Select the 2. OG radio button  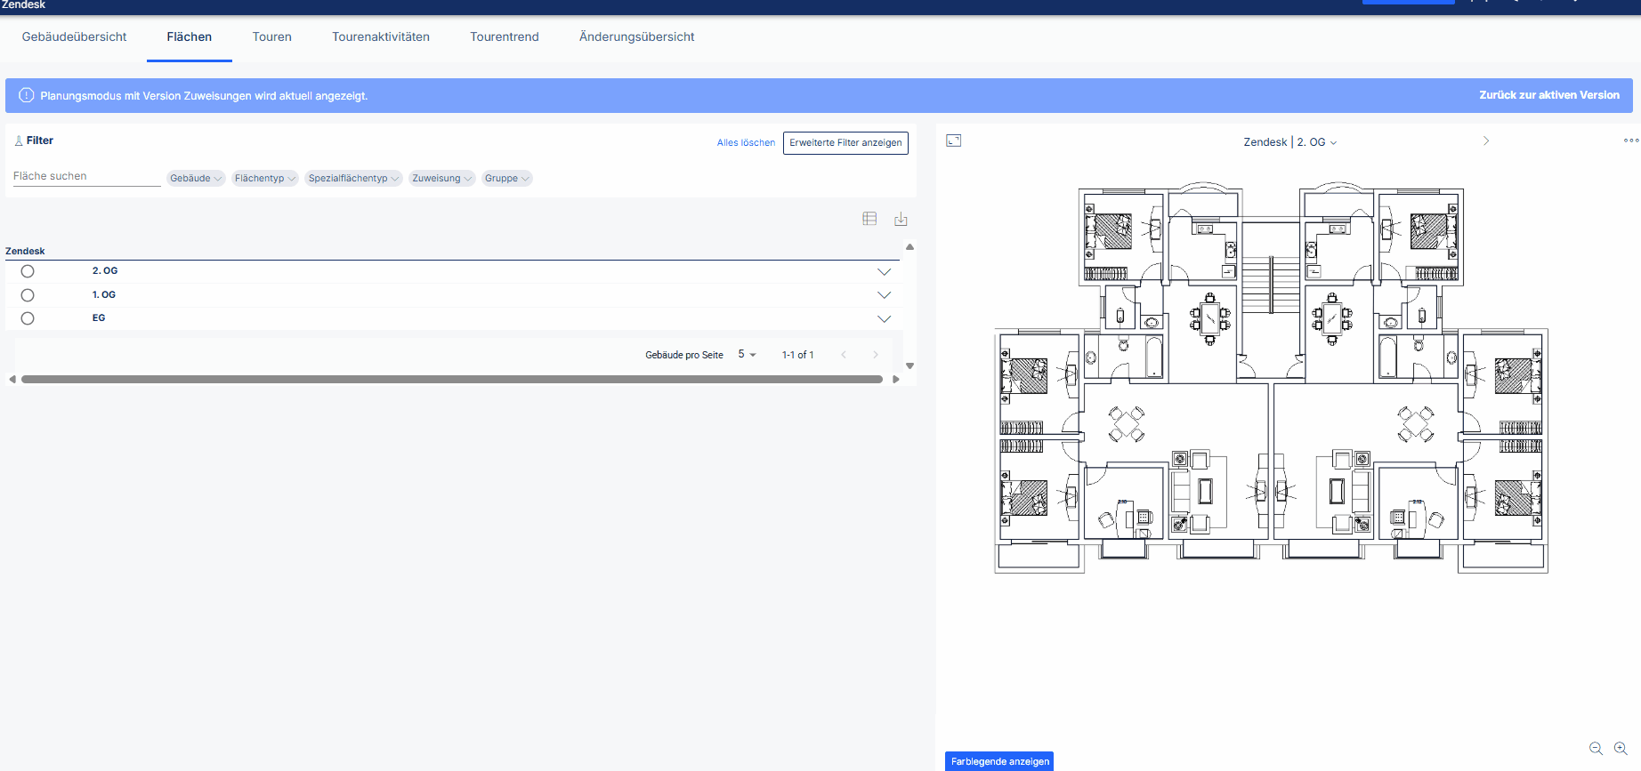point(28,271)
